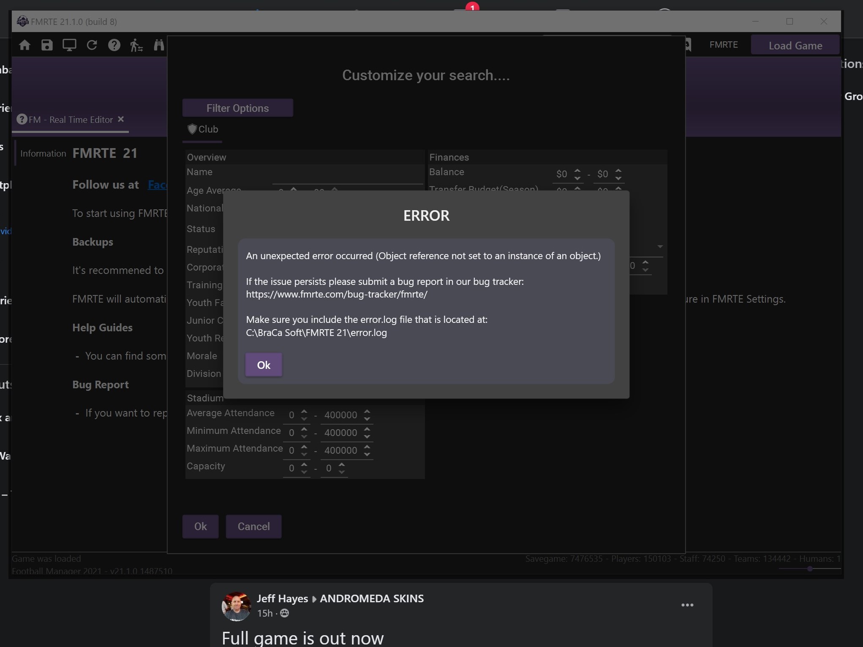
Task: Open the Facebook link after Follow us at
Action: (x=158, y=185)
